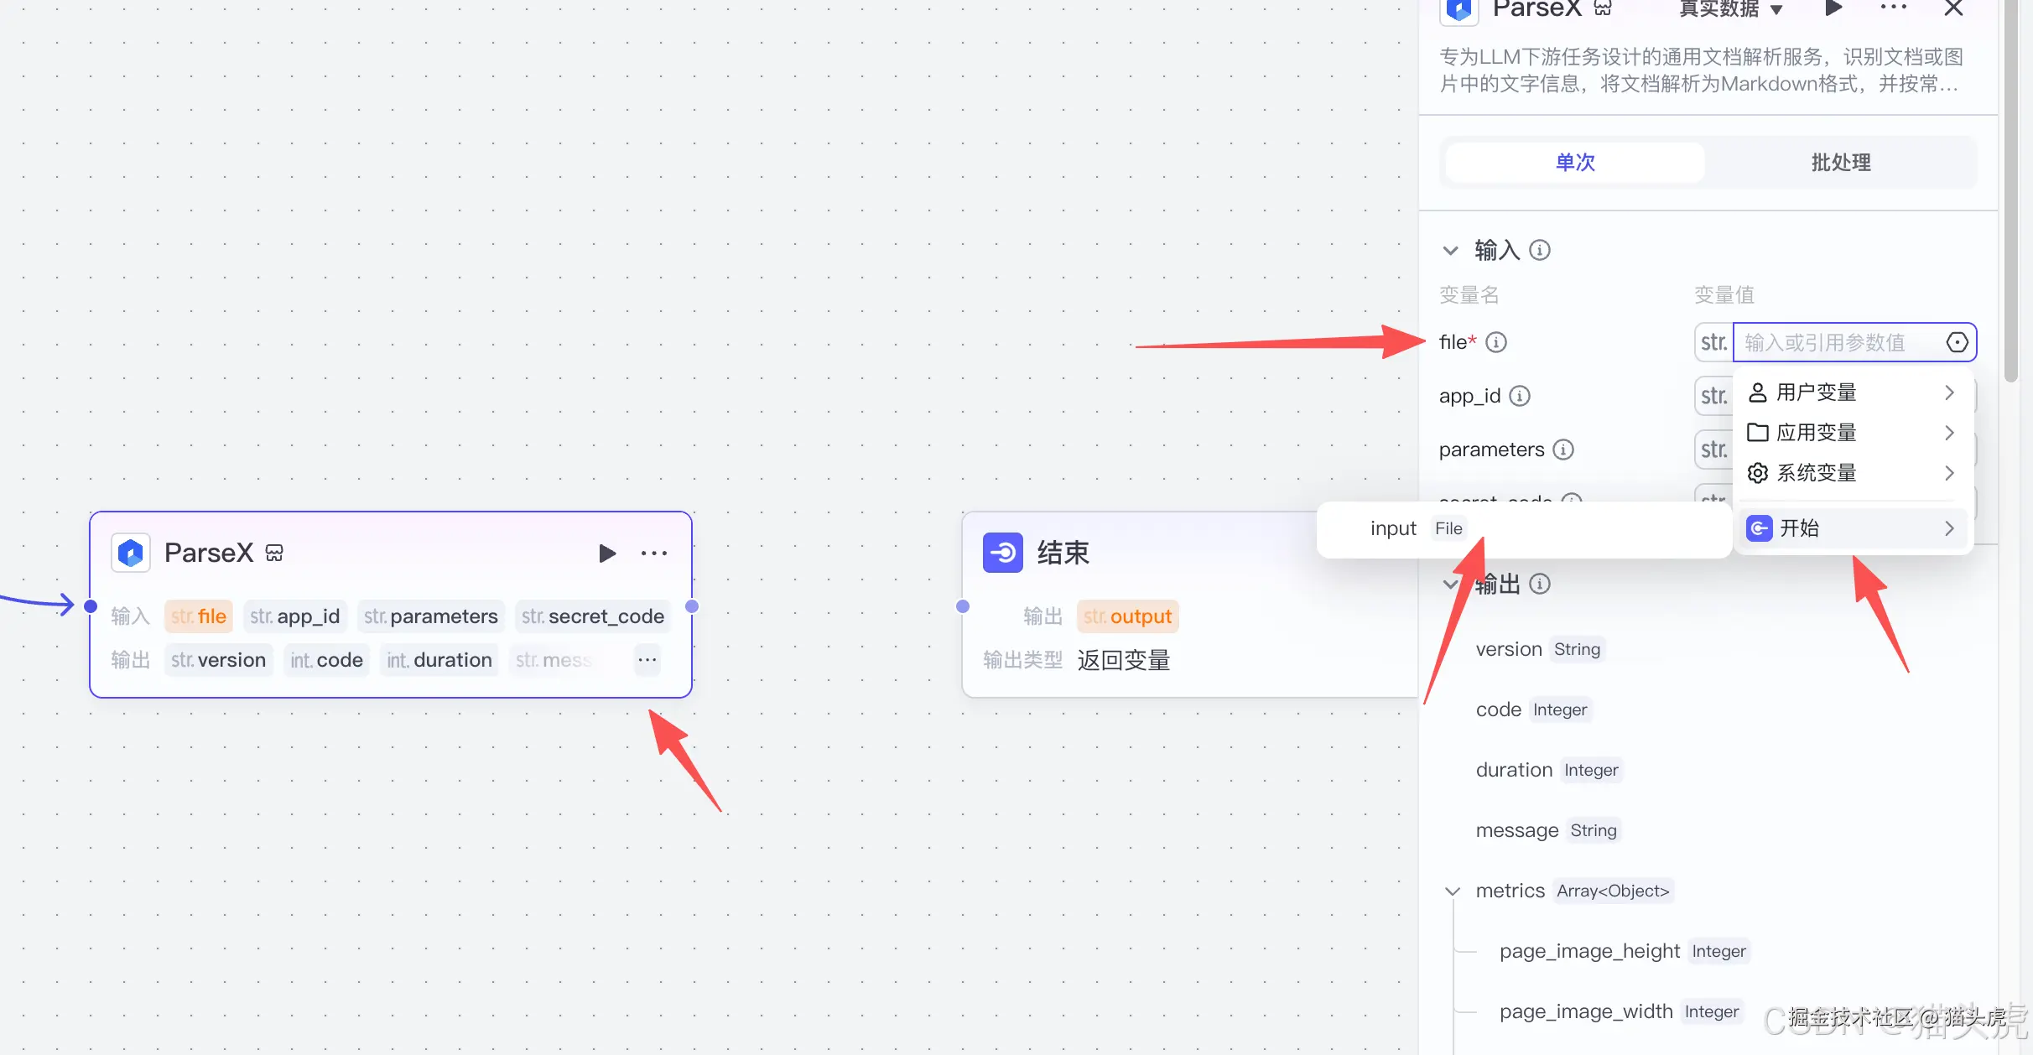Show hidden outputs ellipsis on ParseX node

(647, 660)
